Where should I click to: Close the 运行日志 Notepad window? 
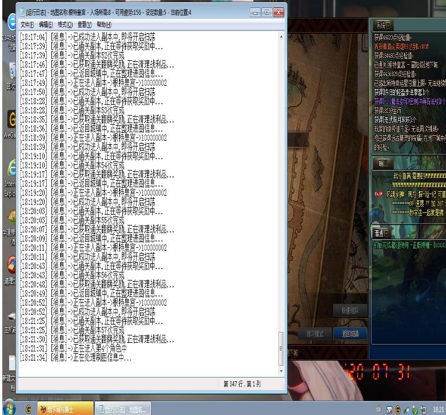click(278, 13)
